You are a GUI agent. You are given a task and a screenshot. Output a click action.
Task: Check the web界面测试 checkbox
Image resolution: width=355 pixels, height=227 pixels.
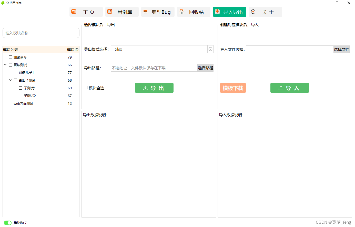point(11,103)
